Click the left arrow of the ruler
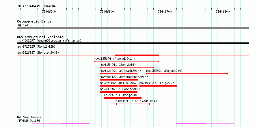The height and width of the screenshot is (127, 257). (x=18, y=9)
